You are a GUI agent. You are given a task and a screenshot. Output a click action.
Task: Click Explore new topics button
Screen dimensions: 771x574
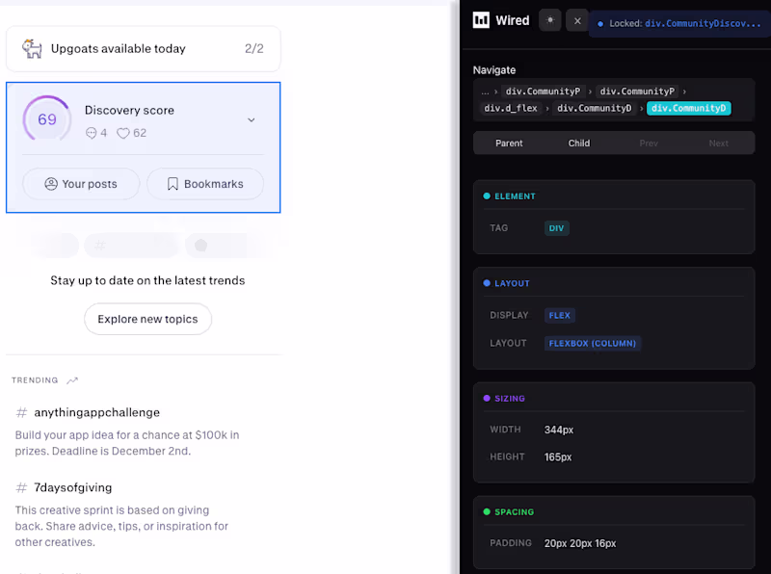(x=148, y=319)
